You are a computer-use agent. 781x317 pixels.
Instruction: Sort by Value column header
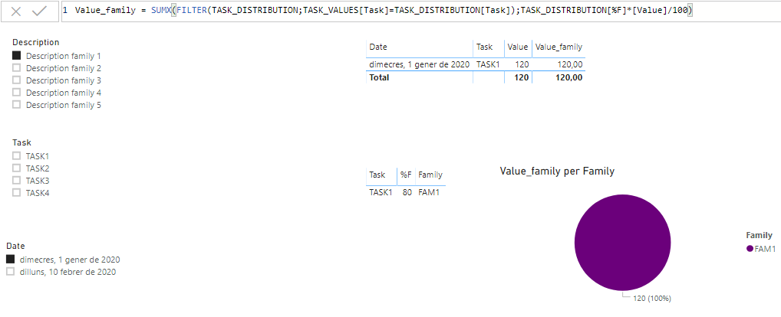point(518,47)
